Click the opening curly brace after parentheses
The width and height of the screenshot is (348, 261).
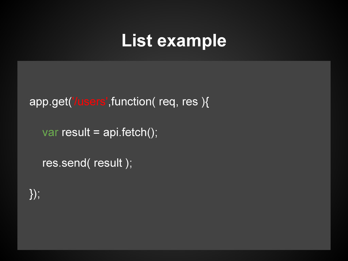click(x=207, y=102)
